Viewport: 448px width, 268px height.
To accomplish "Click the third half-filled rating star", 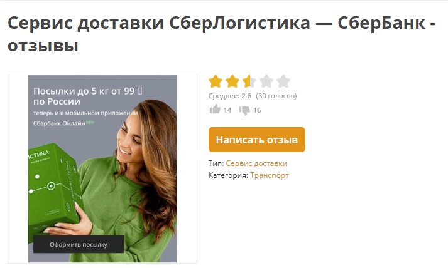I will pyautogui.click(x=249, y=81).
